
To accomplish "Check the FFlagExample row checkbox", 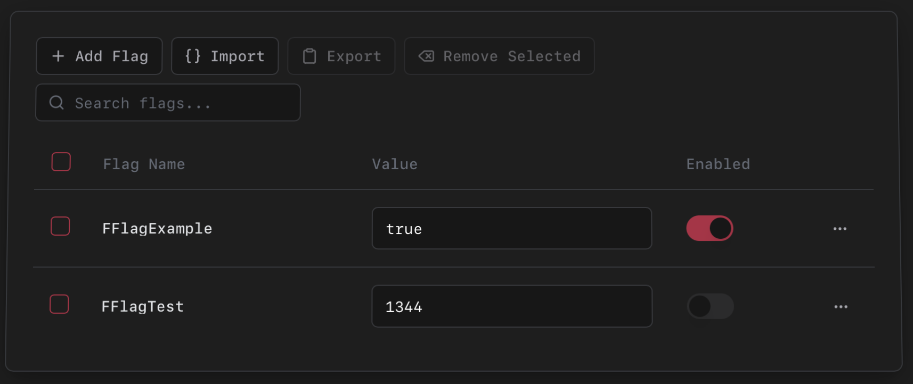I will tap(60, 226).
